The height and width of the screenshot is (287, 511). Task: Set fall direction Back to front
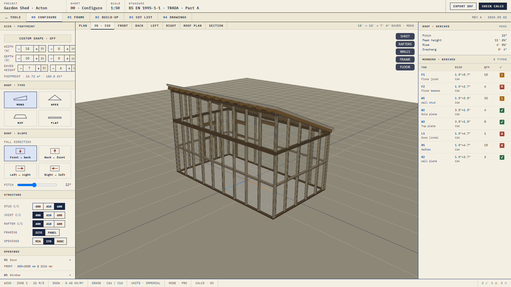click(x=55, y=153)
